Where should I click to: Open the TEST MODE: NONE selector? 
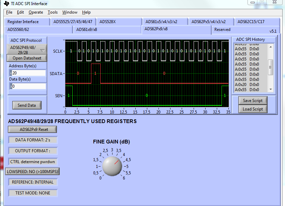coord(32,193)
